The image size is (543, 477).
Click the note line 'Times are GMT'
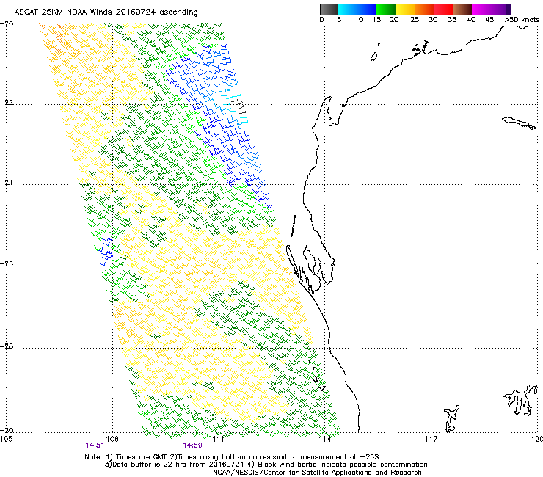pos(140,457)
